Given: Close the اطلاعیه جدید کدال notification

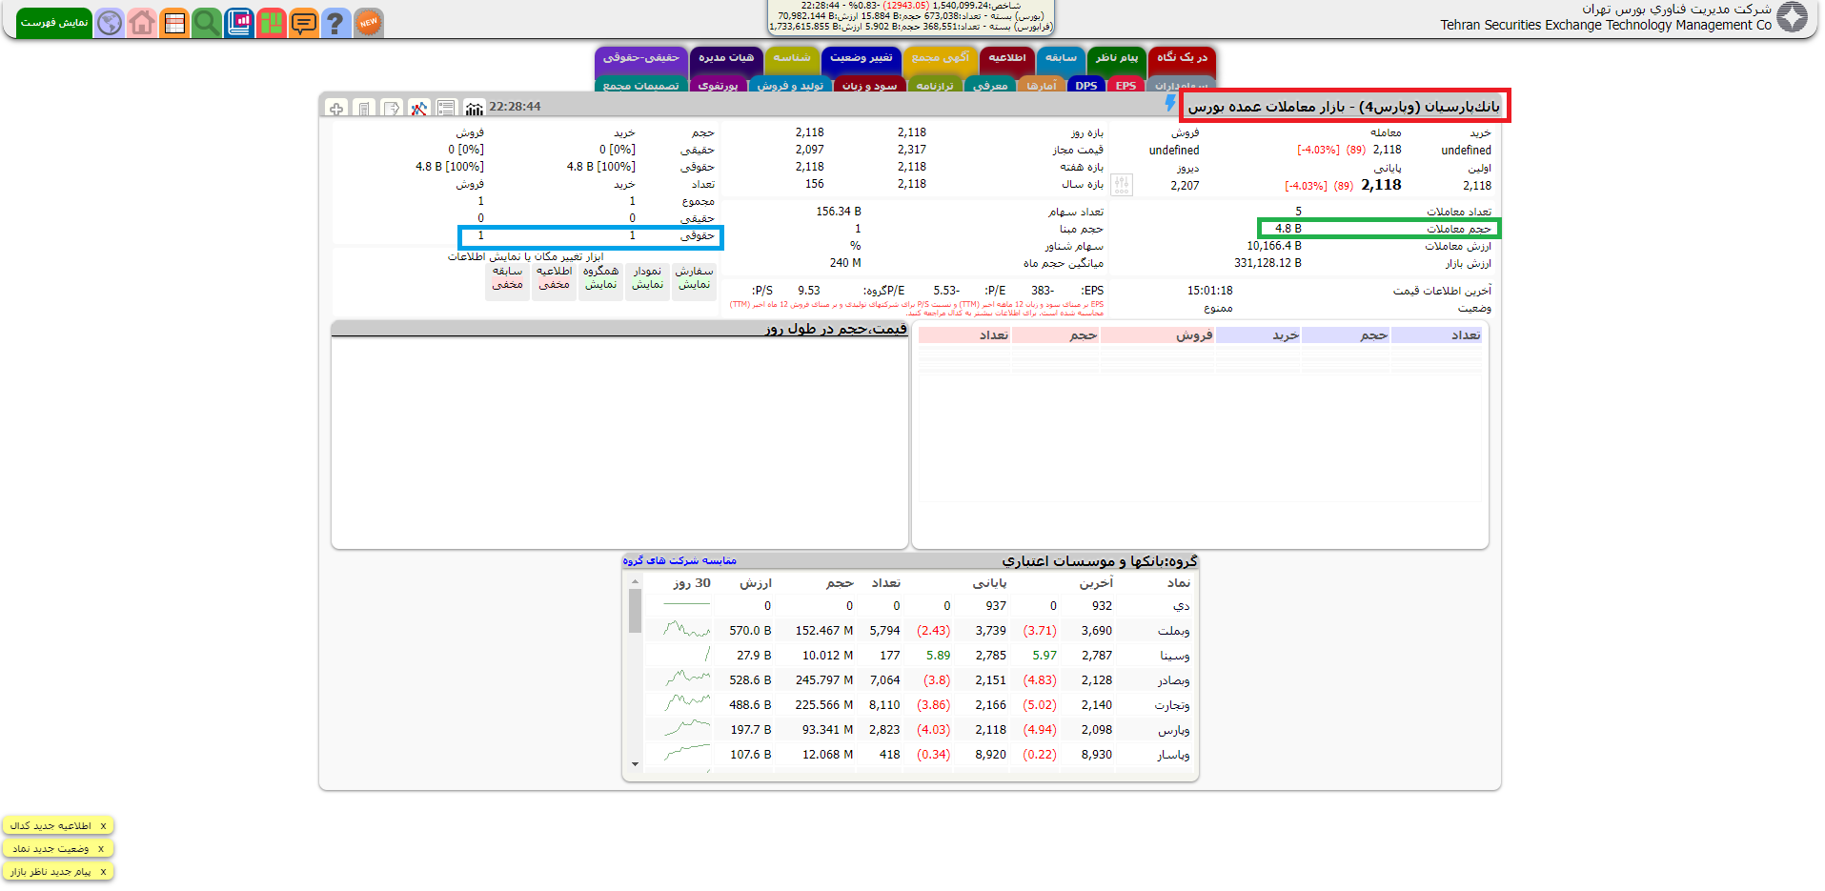Looking at the screenshot, I should pyautogui.click(x=103, y=826).
